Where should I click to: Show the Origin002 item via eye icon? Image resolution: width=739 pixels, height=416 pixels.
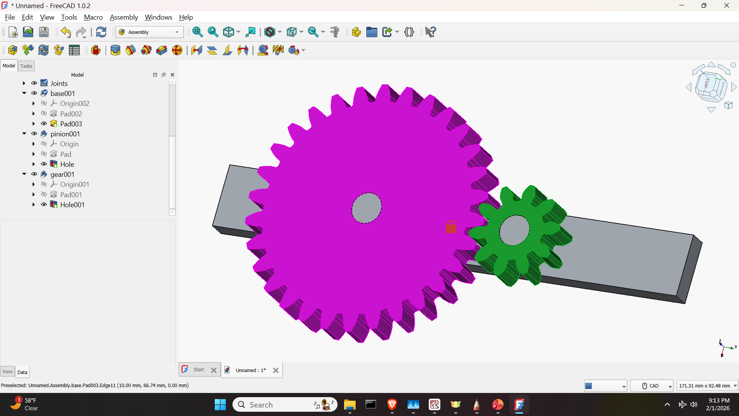coord(44,103)
